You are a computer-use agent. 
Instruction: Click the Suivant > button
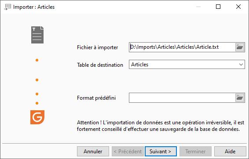(161, 152)
